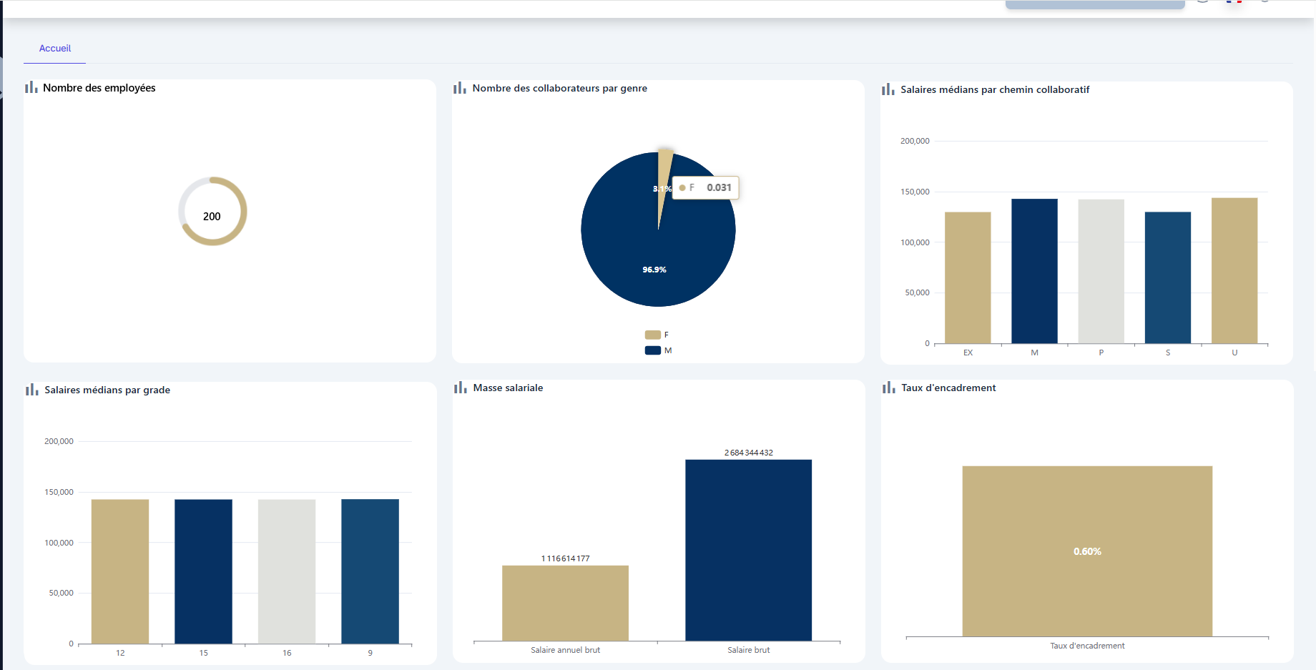This screenshot has height=670, width=1316.
Task: Open the Accueil tab
Action: 55,49
